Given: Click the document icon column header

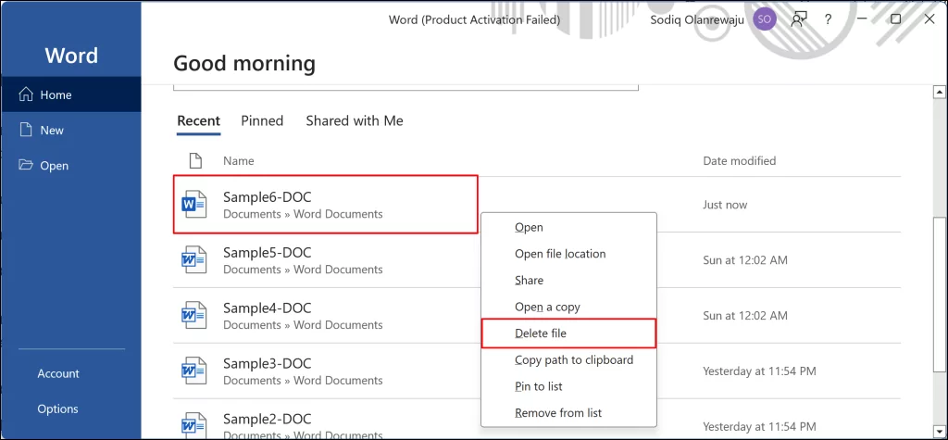Looking at the screenshot, I should click(194, 160).
